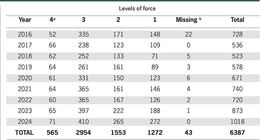Image resolution: width=260 pixels, height=140 pixels.
Task: Click the level 4 column header
Action: coord(52,20)
